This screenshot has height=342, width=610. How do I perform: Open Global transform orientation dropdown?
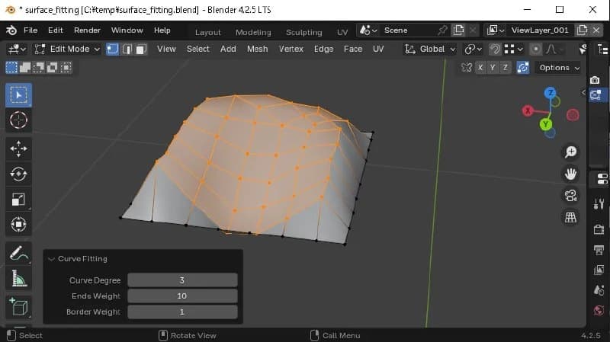[429, 50]
